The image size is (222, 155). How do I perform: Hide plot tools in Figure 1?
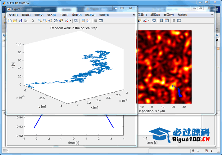pyautogui.click(x=96, y=21)
